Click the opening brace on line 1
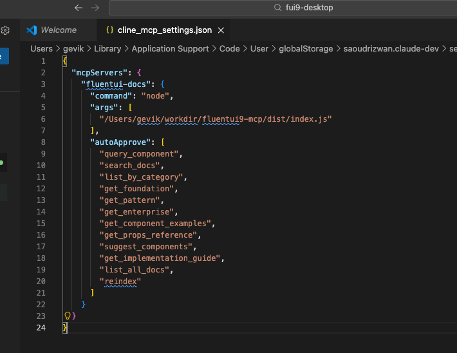Image resolution: width=457 pixels, height=353 pixels. point(65,61)
